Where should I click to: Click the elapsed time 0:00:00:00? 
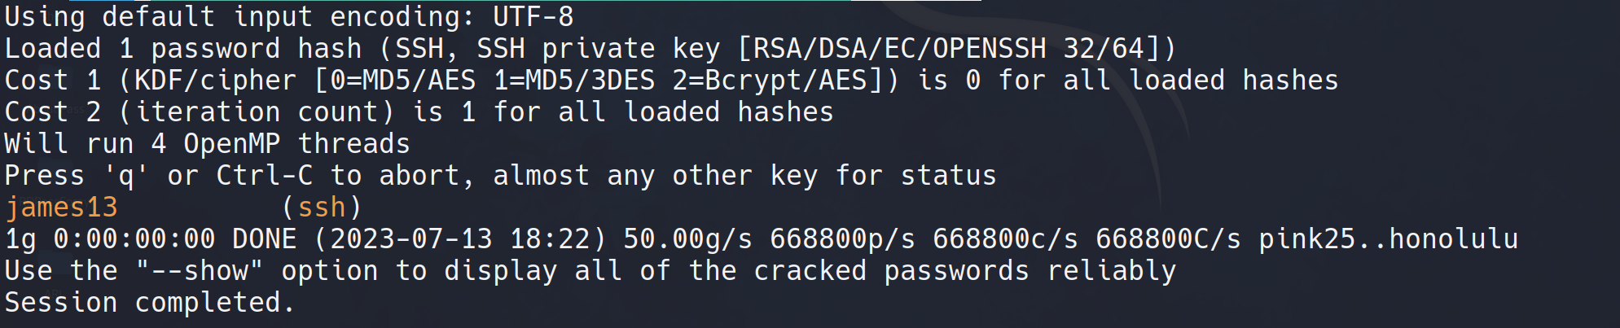[x=134, y=239]
